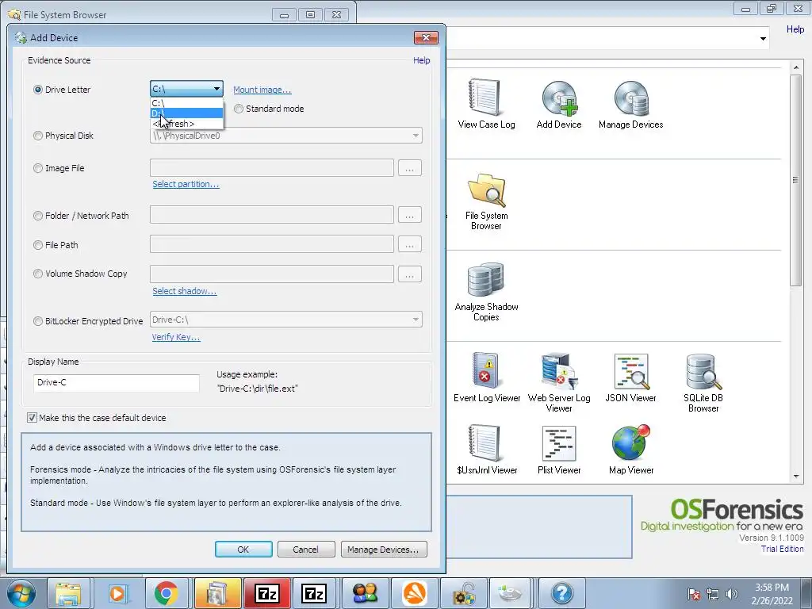Click the Select partition... link

(186, 184)
